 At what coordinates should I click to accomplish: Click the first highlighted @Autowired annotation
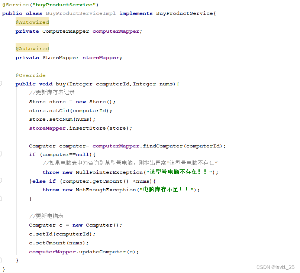coord(32,22)
